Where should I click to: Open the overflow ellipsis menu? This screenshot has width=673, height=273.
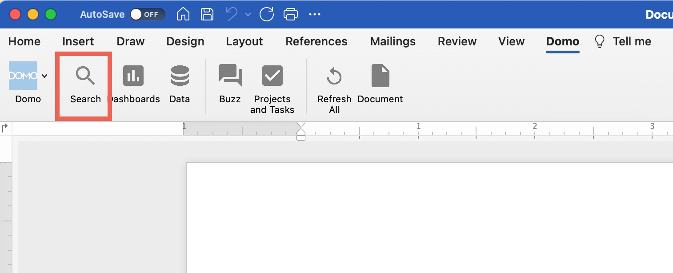point(315,14)
